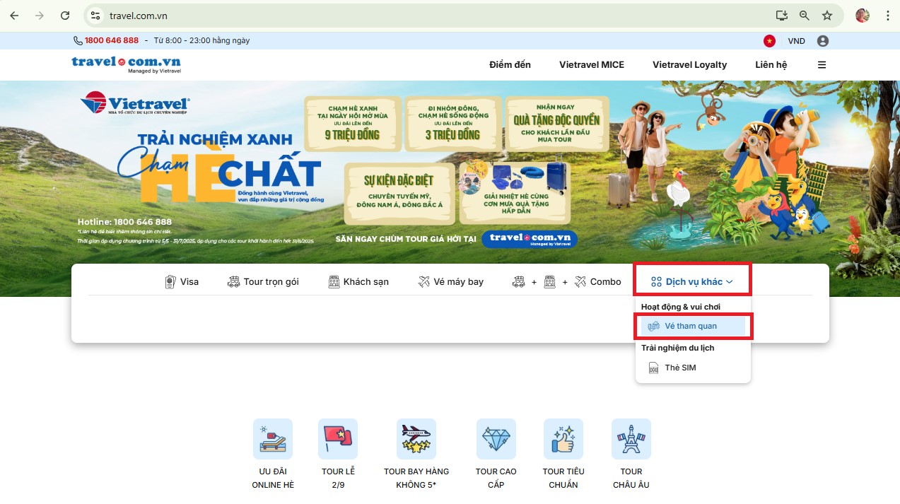
Task: Open the TOUR LỄ 2/9 flag icon
Action: point(338,438)
